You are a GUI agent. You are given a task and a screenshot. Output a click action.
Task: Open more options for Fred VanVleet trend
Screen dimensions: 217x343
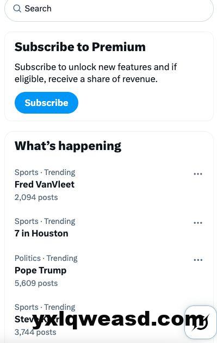198,174
